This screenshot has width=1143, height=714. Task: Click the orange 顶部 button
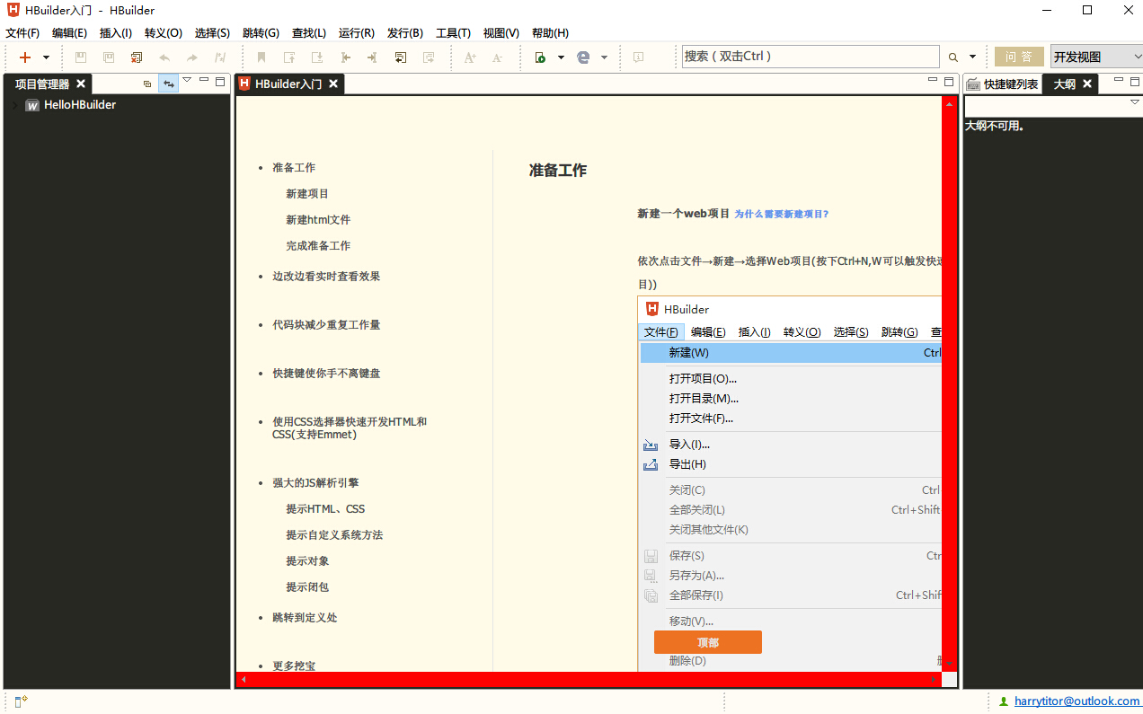pos(707,642)
